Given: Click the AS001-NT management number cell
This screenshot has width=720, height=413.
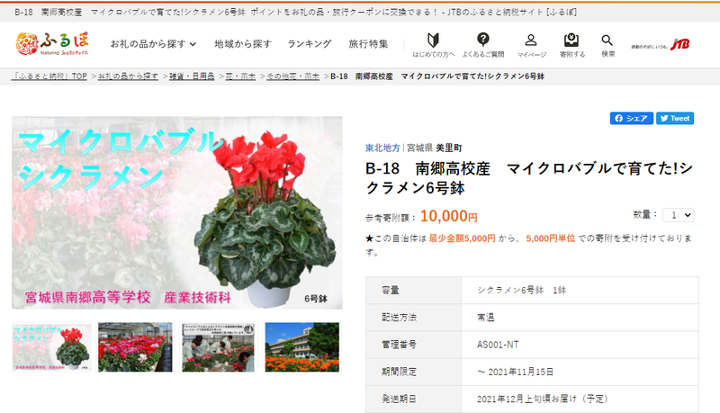Looking at the screenshot, I should click(580, 345).
